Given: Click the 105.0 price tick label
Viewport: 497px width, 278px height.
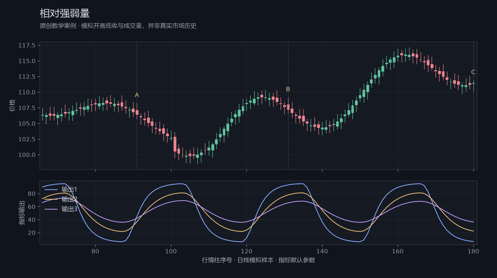Looking at the screenshot, I should (27, 124).
